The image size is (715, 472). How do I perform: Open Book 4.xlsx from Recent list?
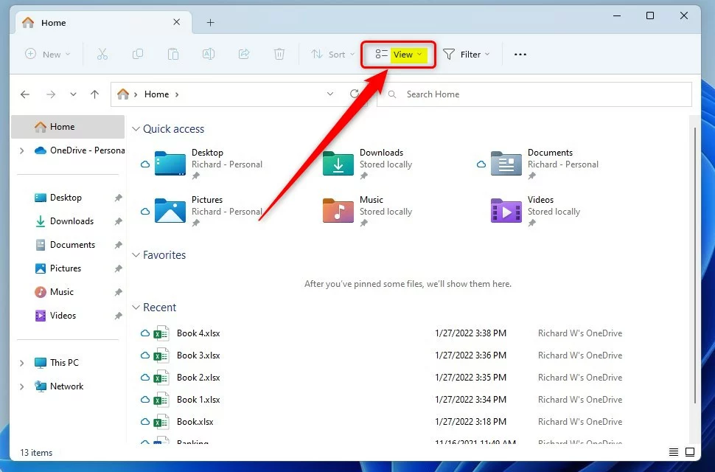(x=198, y=333)
